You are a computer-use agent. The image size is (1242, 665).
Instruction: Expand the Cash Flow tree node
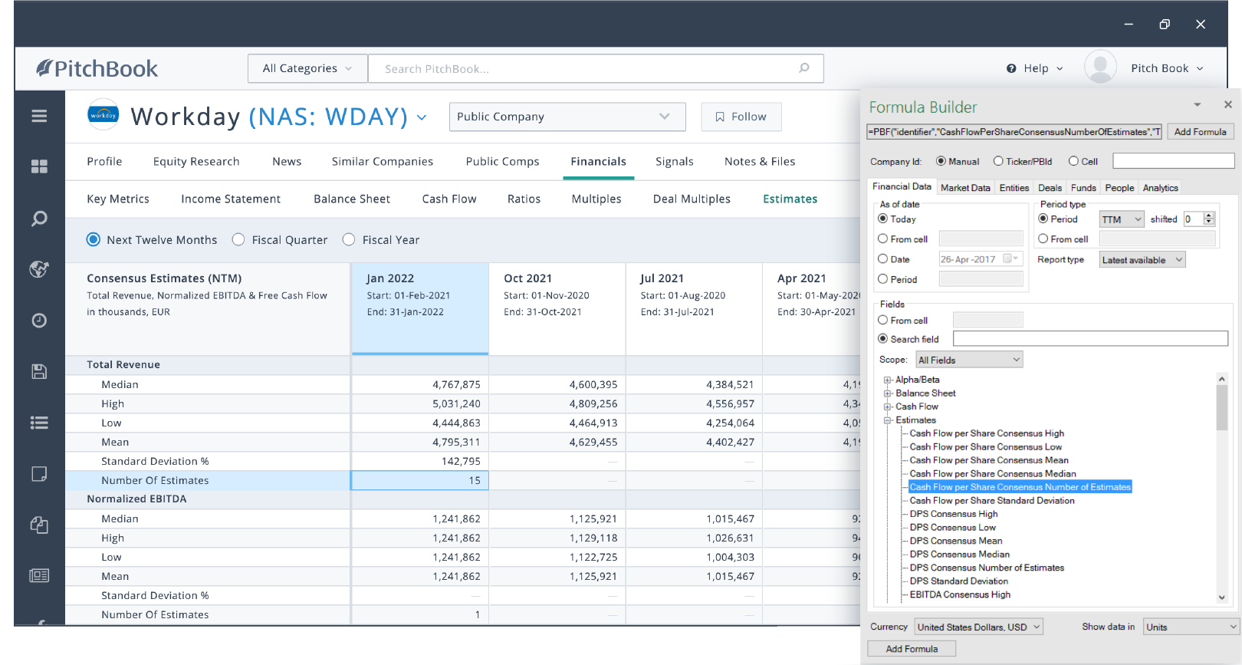[888, 407]
